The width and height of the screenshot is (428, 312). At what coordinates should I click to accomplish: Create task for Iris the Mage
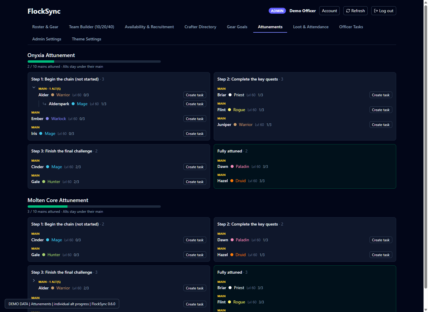[x=195, y=134]
